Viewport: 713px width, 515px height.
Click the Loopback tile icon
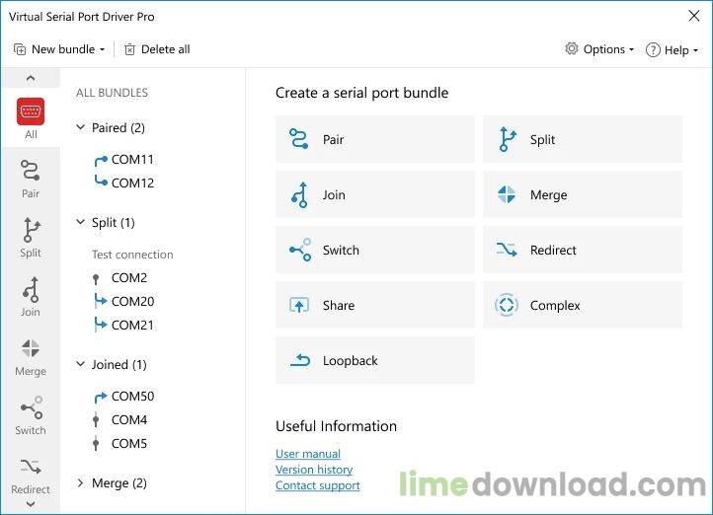coord(300,360)
